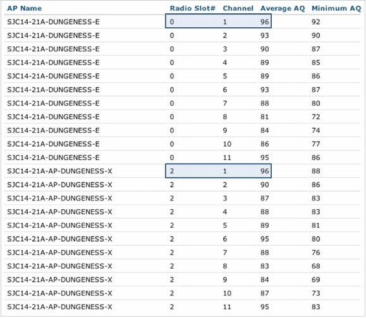366x318 pixels.
Task: Select DUNGENESS-E row with Minimum AQ 72
Action: (x=182, y=117)
